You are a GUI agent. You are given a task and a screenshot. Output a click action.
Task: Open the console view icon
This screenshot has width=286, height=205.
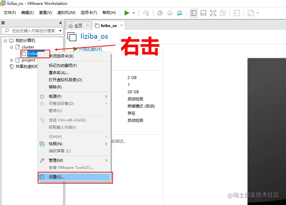click(237, 13)
